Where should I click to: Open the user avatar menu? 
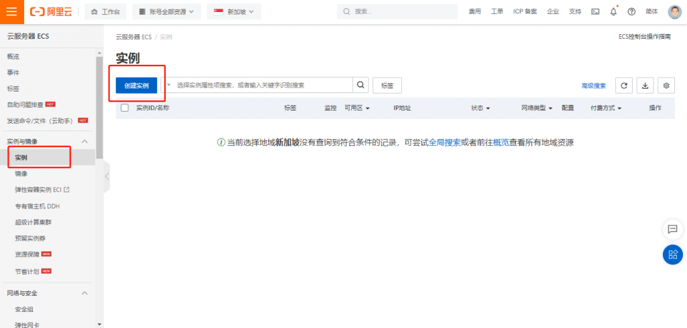[x=675, y=12]
